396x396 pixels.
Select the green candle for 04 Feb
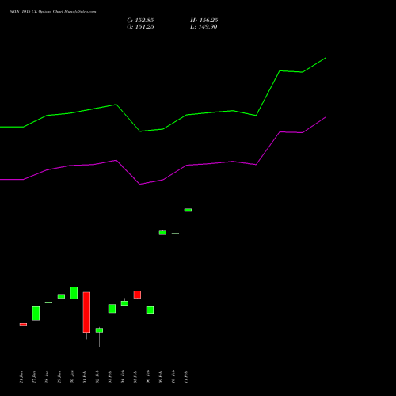tap(124, 303)
